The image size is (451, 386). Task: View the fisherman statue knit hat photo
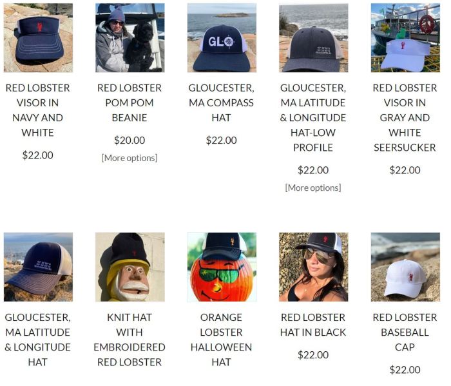130,267
